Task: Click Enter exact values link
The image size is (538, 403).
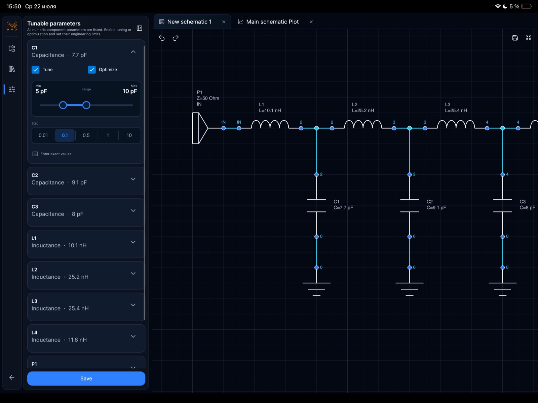Action: pos(56,154)
